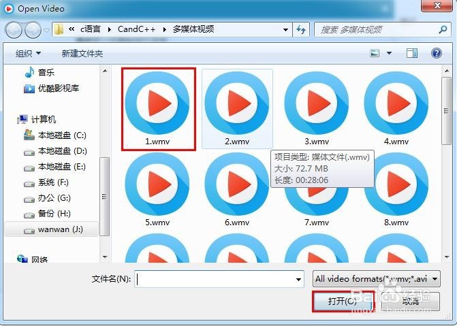Click the file list vertical scrollbar thumb
The height and width of the screenshot is (326, 457).
[x=447, y=111]
